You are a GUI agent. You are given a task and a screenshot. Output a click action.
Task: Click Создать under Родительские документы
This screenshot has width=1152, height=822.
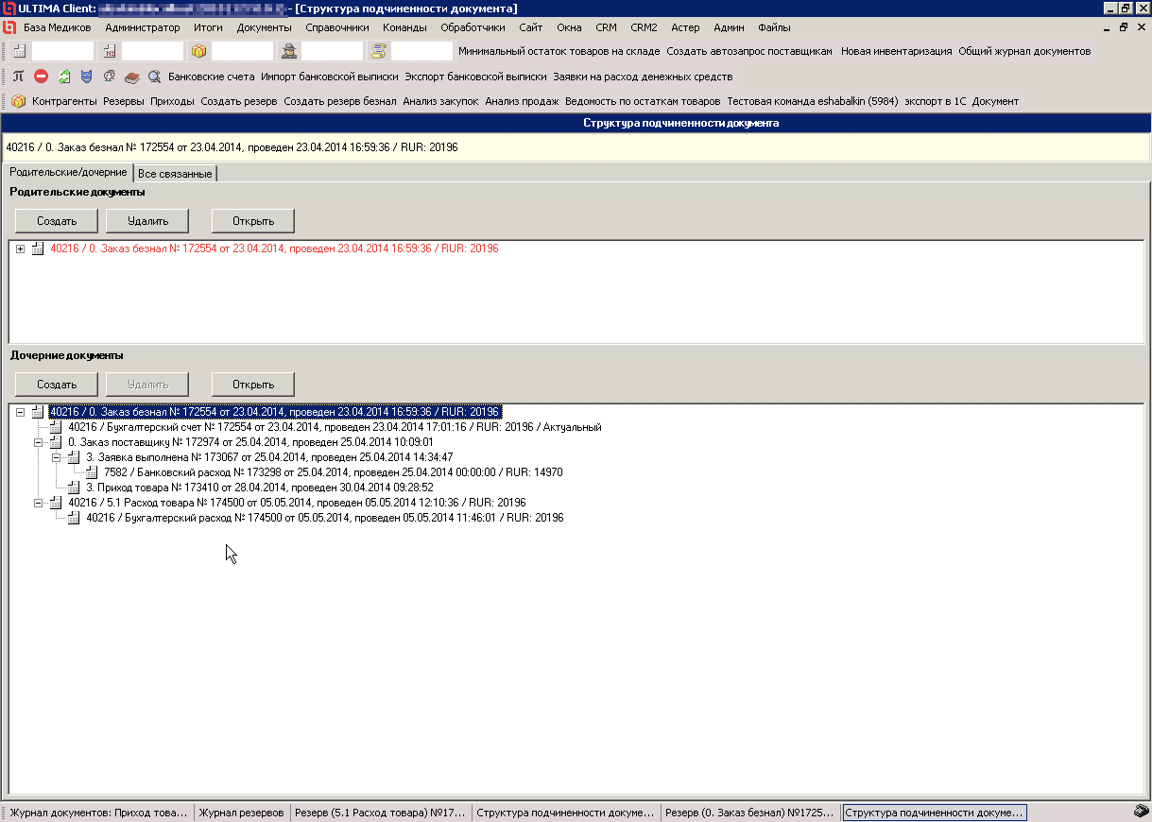coord(57,221)
